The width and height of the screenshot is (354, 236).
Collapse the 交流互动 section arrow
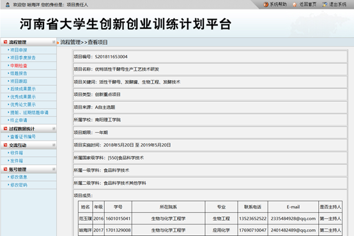54,145
